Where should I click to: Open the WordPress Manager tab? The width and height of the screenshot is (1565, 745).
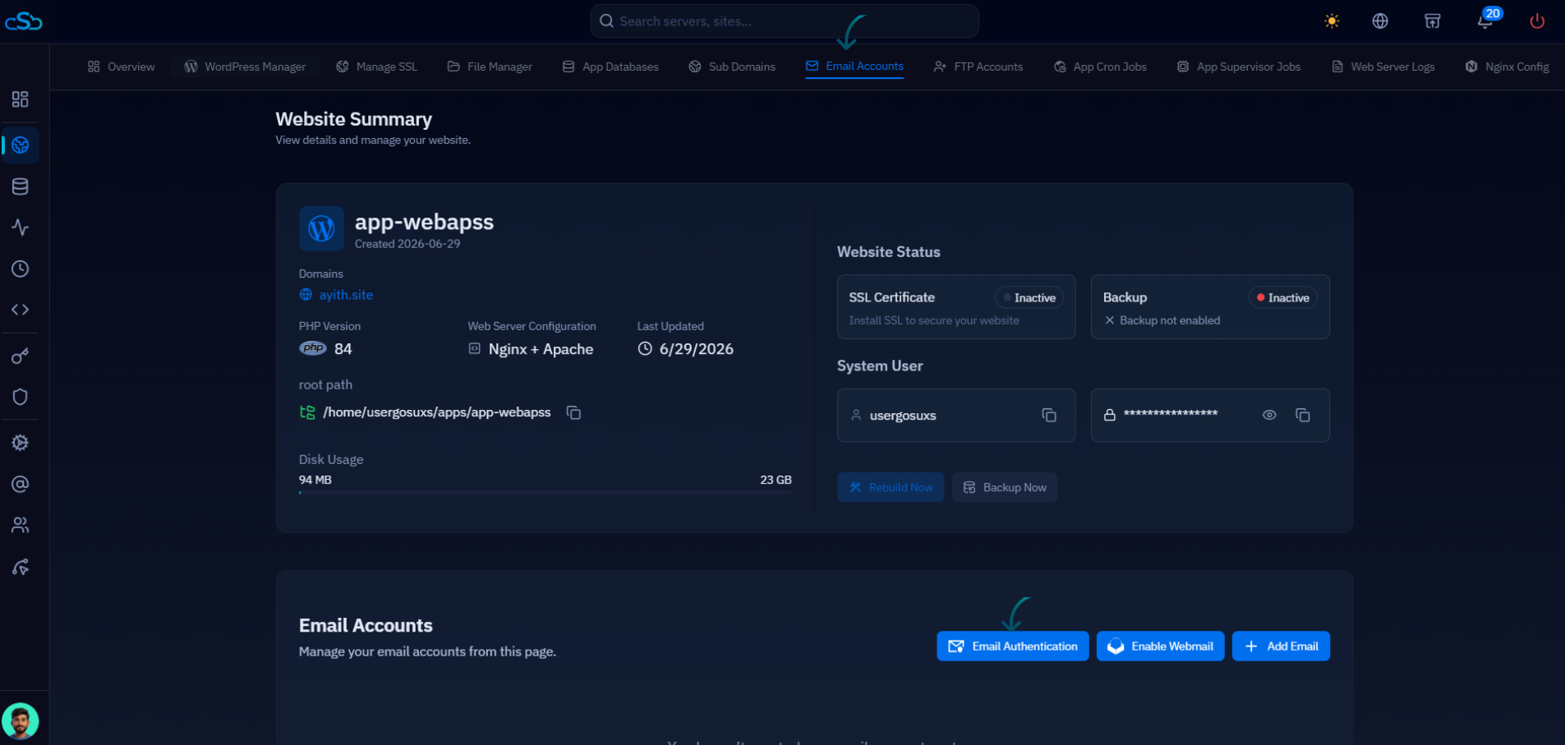pyautogui.click(x=245, y=67)
